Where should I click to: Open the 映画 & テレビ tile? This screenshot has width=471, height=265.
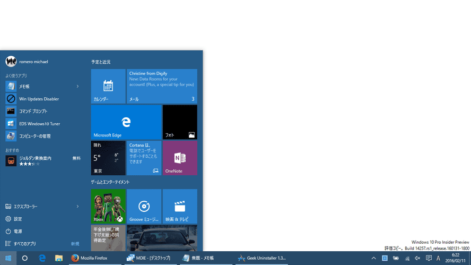click(x=180, y=206)
